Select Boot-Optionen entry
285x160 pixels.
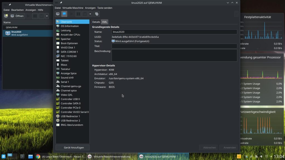[73, 43]
